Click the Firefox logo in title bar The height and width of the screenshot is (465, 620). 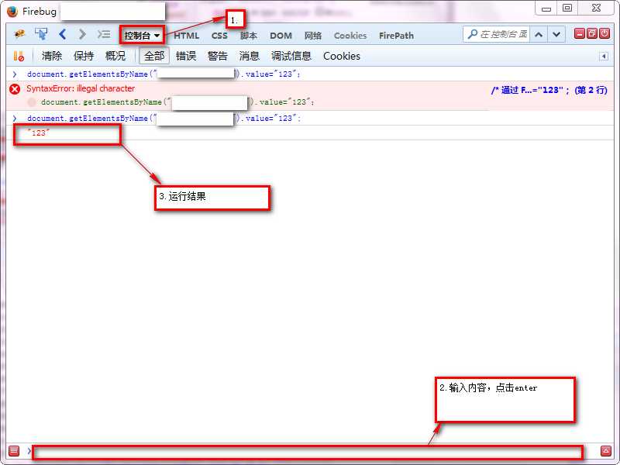(12, 12)
